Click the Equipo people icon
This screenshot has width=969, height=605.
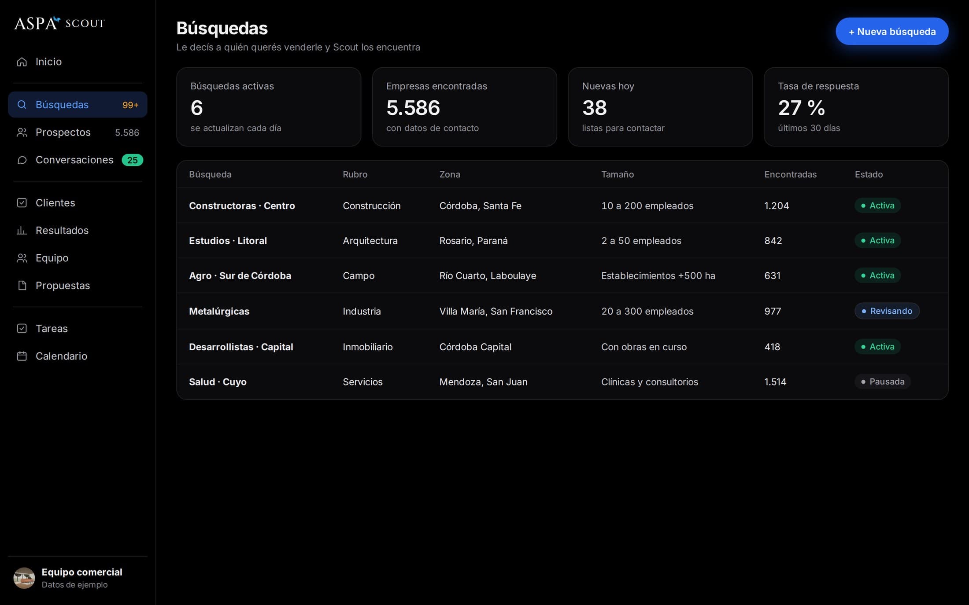coord(22,258)
